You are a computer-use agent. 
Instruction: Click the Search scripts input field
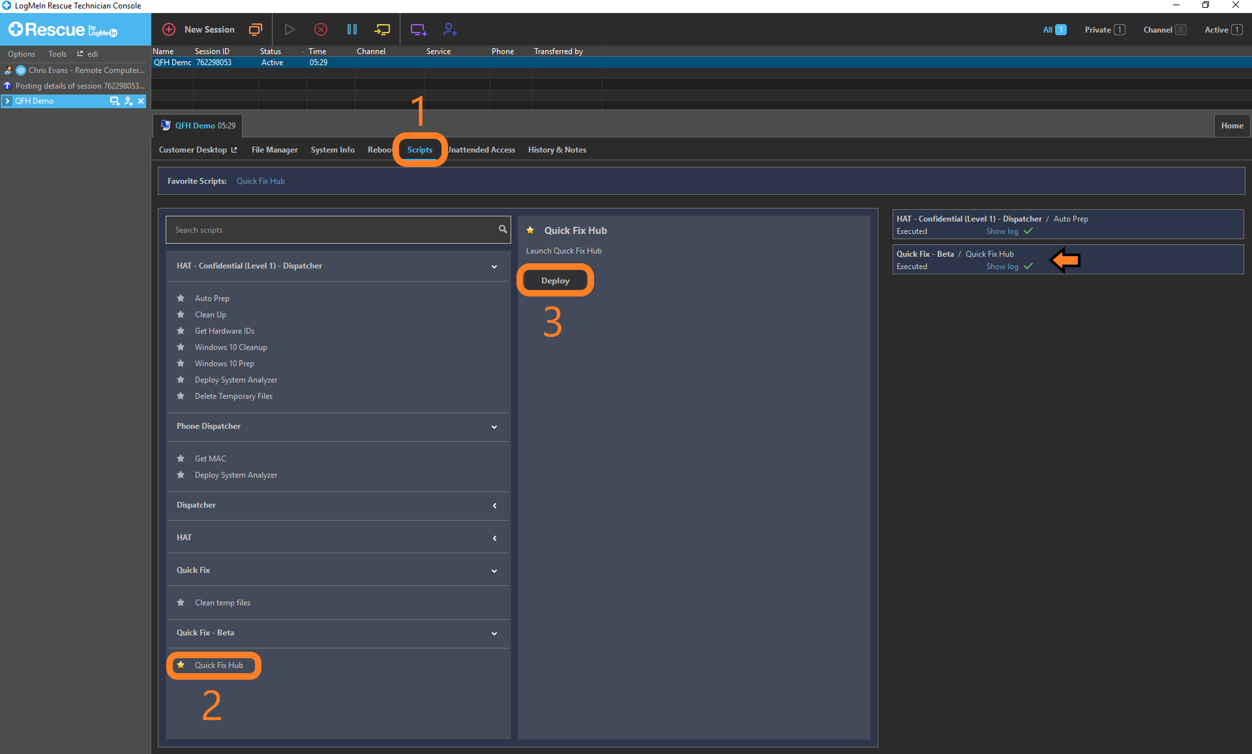click(333, 230)
